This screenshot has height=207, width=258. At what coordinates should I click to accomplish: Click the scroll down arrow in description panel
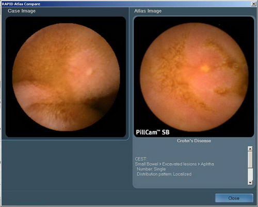(x=250, y=182)
